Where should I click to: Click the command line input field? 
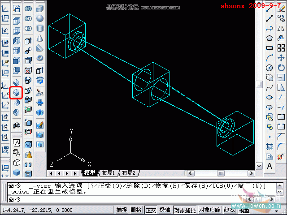coord(135,199)
